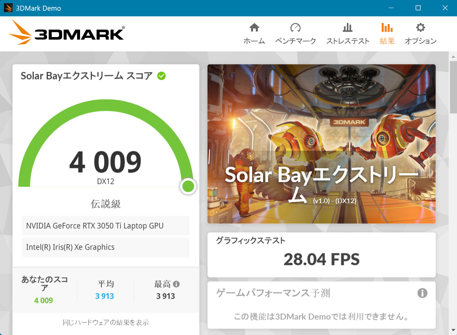The width and height of the screenshot is (457, 335).
Task: Click the Solar Bayエクストリーム スコア title
Action: (87, 76)
